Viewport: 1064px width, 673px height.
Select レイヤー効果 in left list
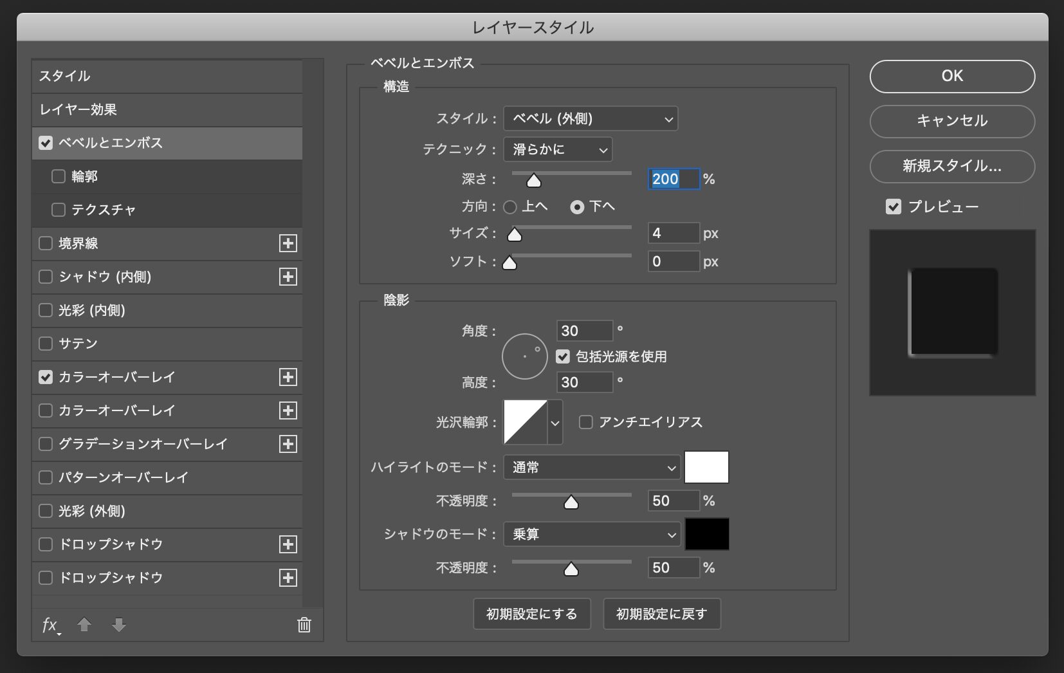coord(167,109)
